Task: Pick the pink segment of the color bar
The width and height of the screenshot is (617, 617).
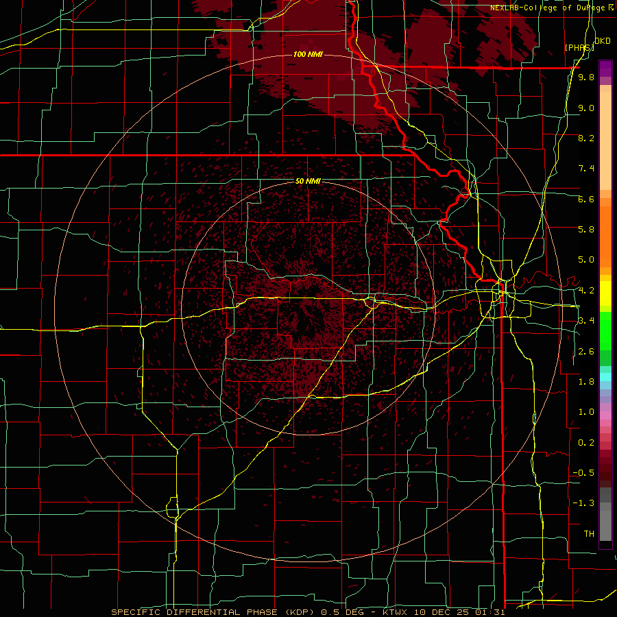Action: click(x=605, y=415)
